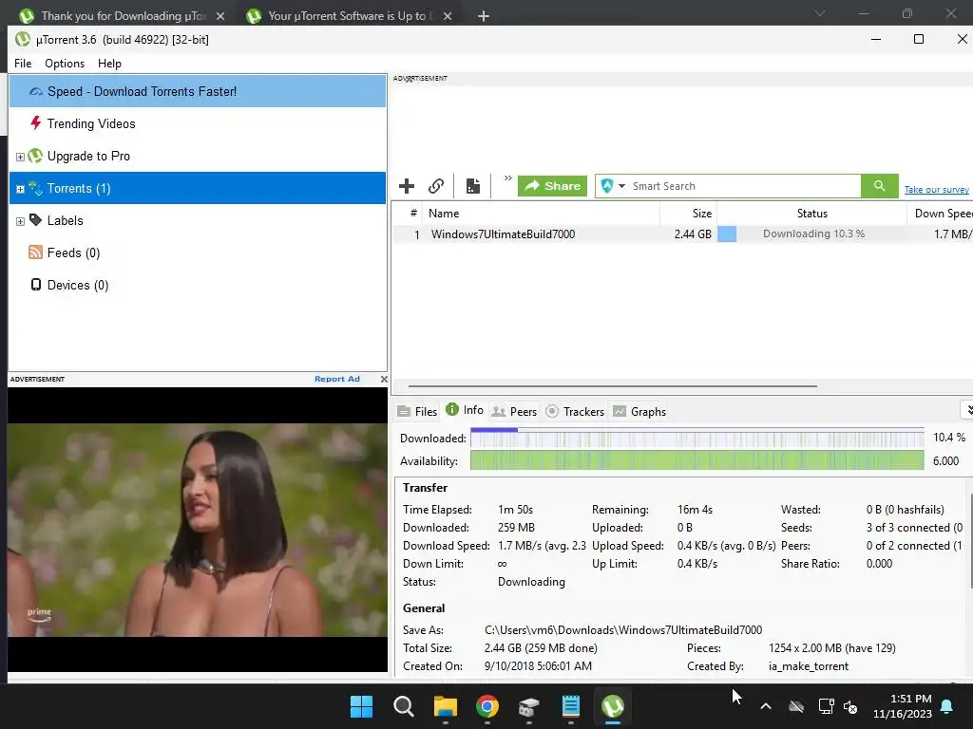Switch to the Trackers tab
Screen dimensions: 973x729
pyautogui.click(x=575, y=412)
